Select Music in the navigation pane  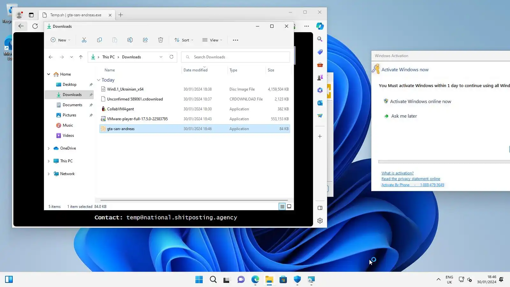(68, 125)
